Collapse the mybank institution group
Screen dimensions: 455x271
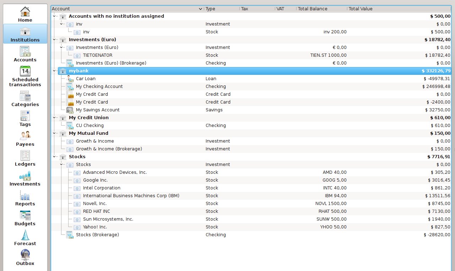[54, 71]
